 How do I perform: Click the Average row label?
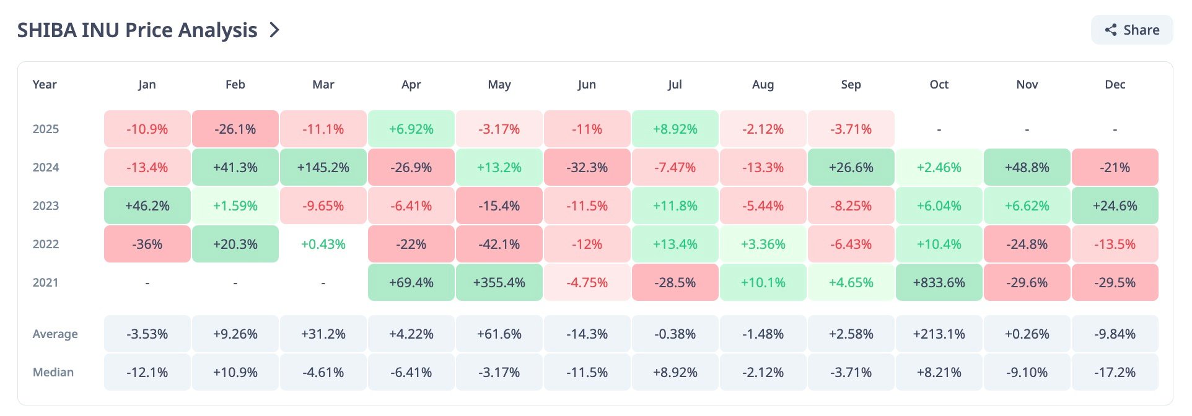(x=55, y=334)
